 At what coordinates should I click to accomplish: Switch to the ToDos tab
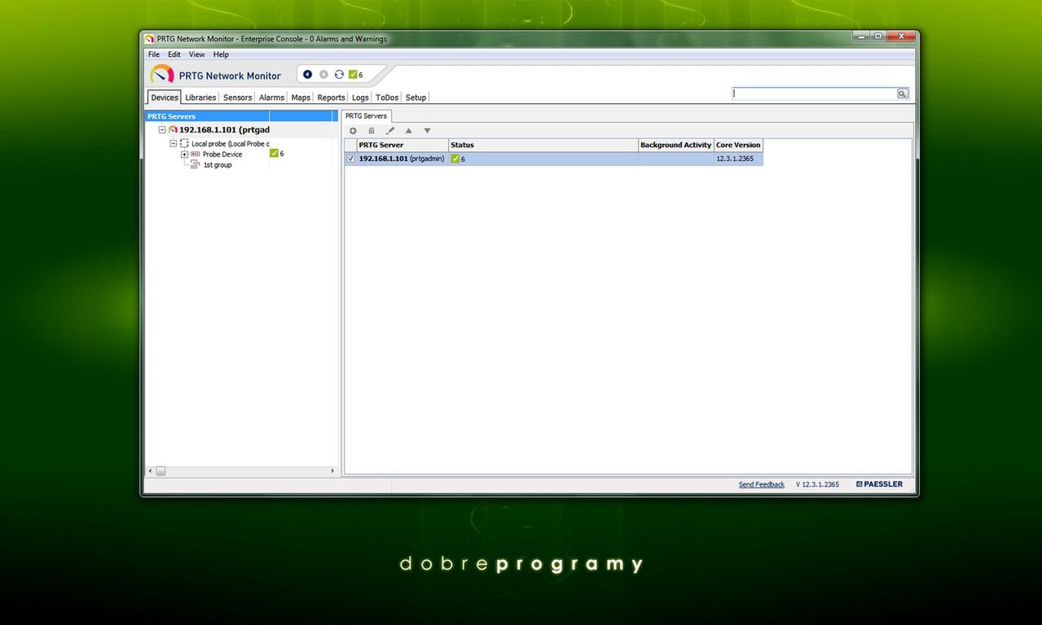(387, 98)
